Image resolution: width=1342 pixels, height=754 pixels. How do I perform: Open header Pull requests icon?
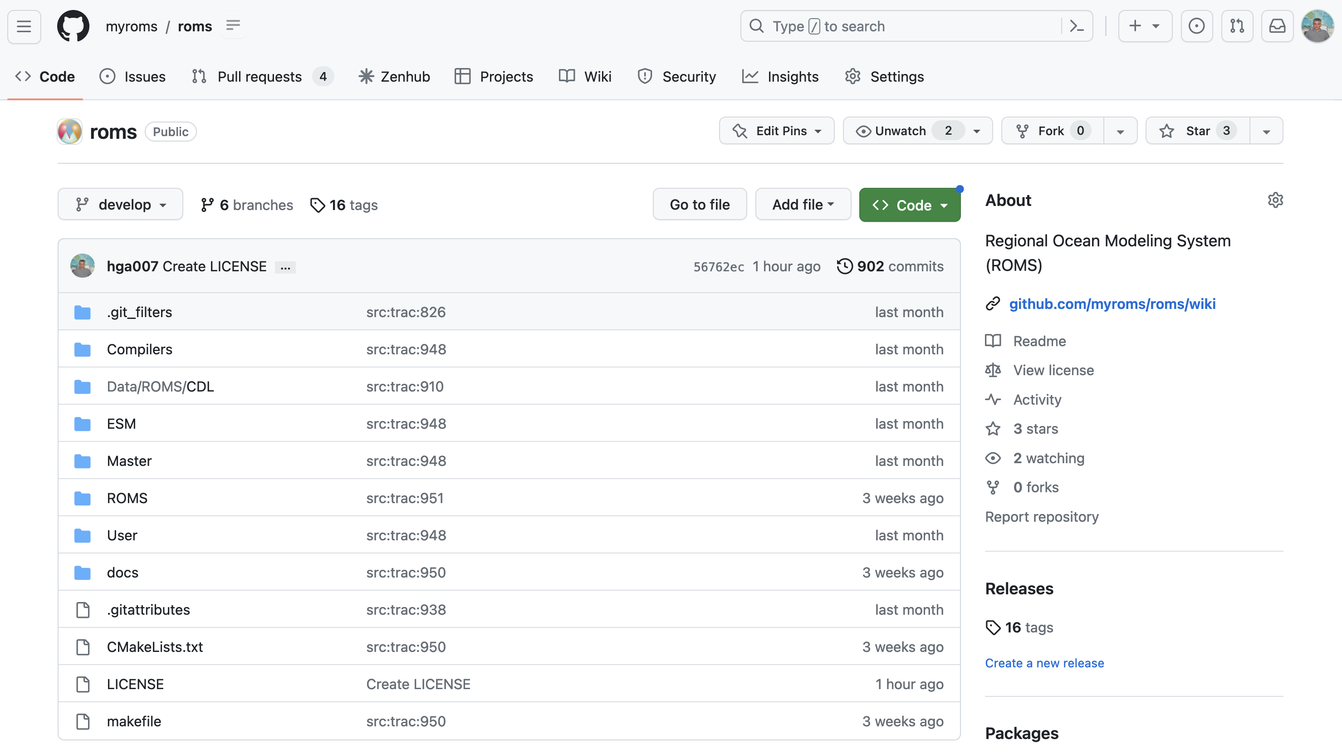click(x=1237, y=26)
